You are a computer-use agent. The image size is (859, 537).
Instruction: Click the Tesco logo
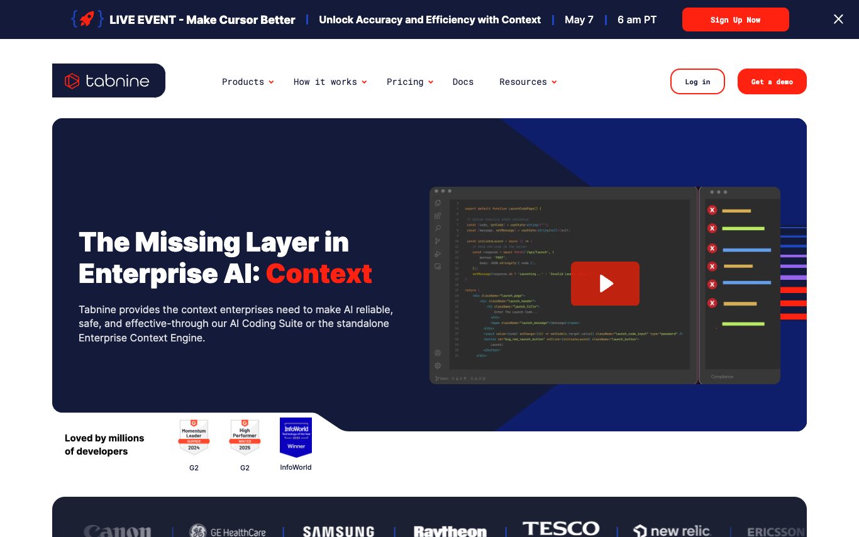pos(561,529)
